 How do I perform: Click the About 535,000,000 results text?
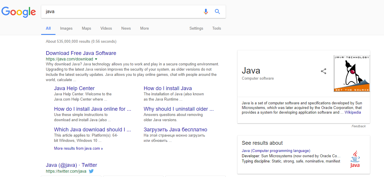click(81, 42)
